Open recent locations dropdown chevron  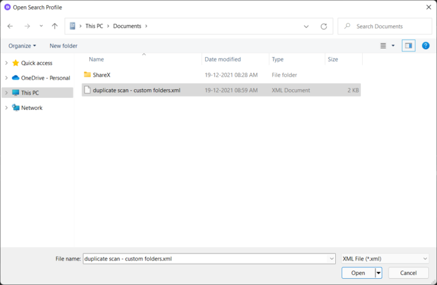41,26
